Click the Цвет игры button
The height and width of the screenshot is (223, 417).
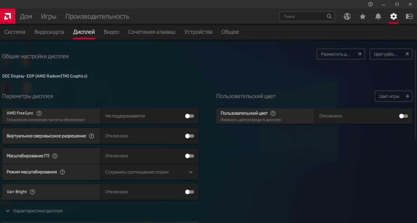(393, 96)
